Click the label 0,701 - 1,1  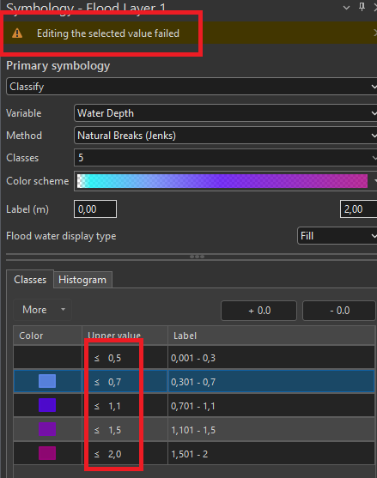point(193,406)
